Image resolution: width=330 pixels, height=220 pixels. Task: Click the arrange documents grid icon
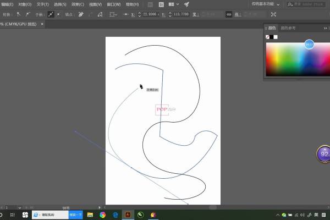point(171,4)
